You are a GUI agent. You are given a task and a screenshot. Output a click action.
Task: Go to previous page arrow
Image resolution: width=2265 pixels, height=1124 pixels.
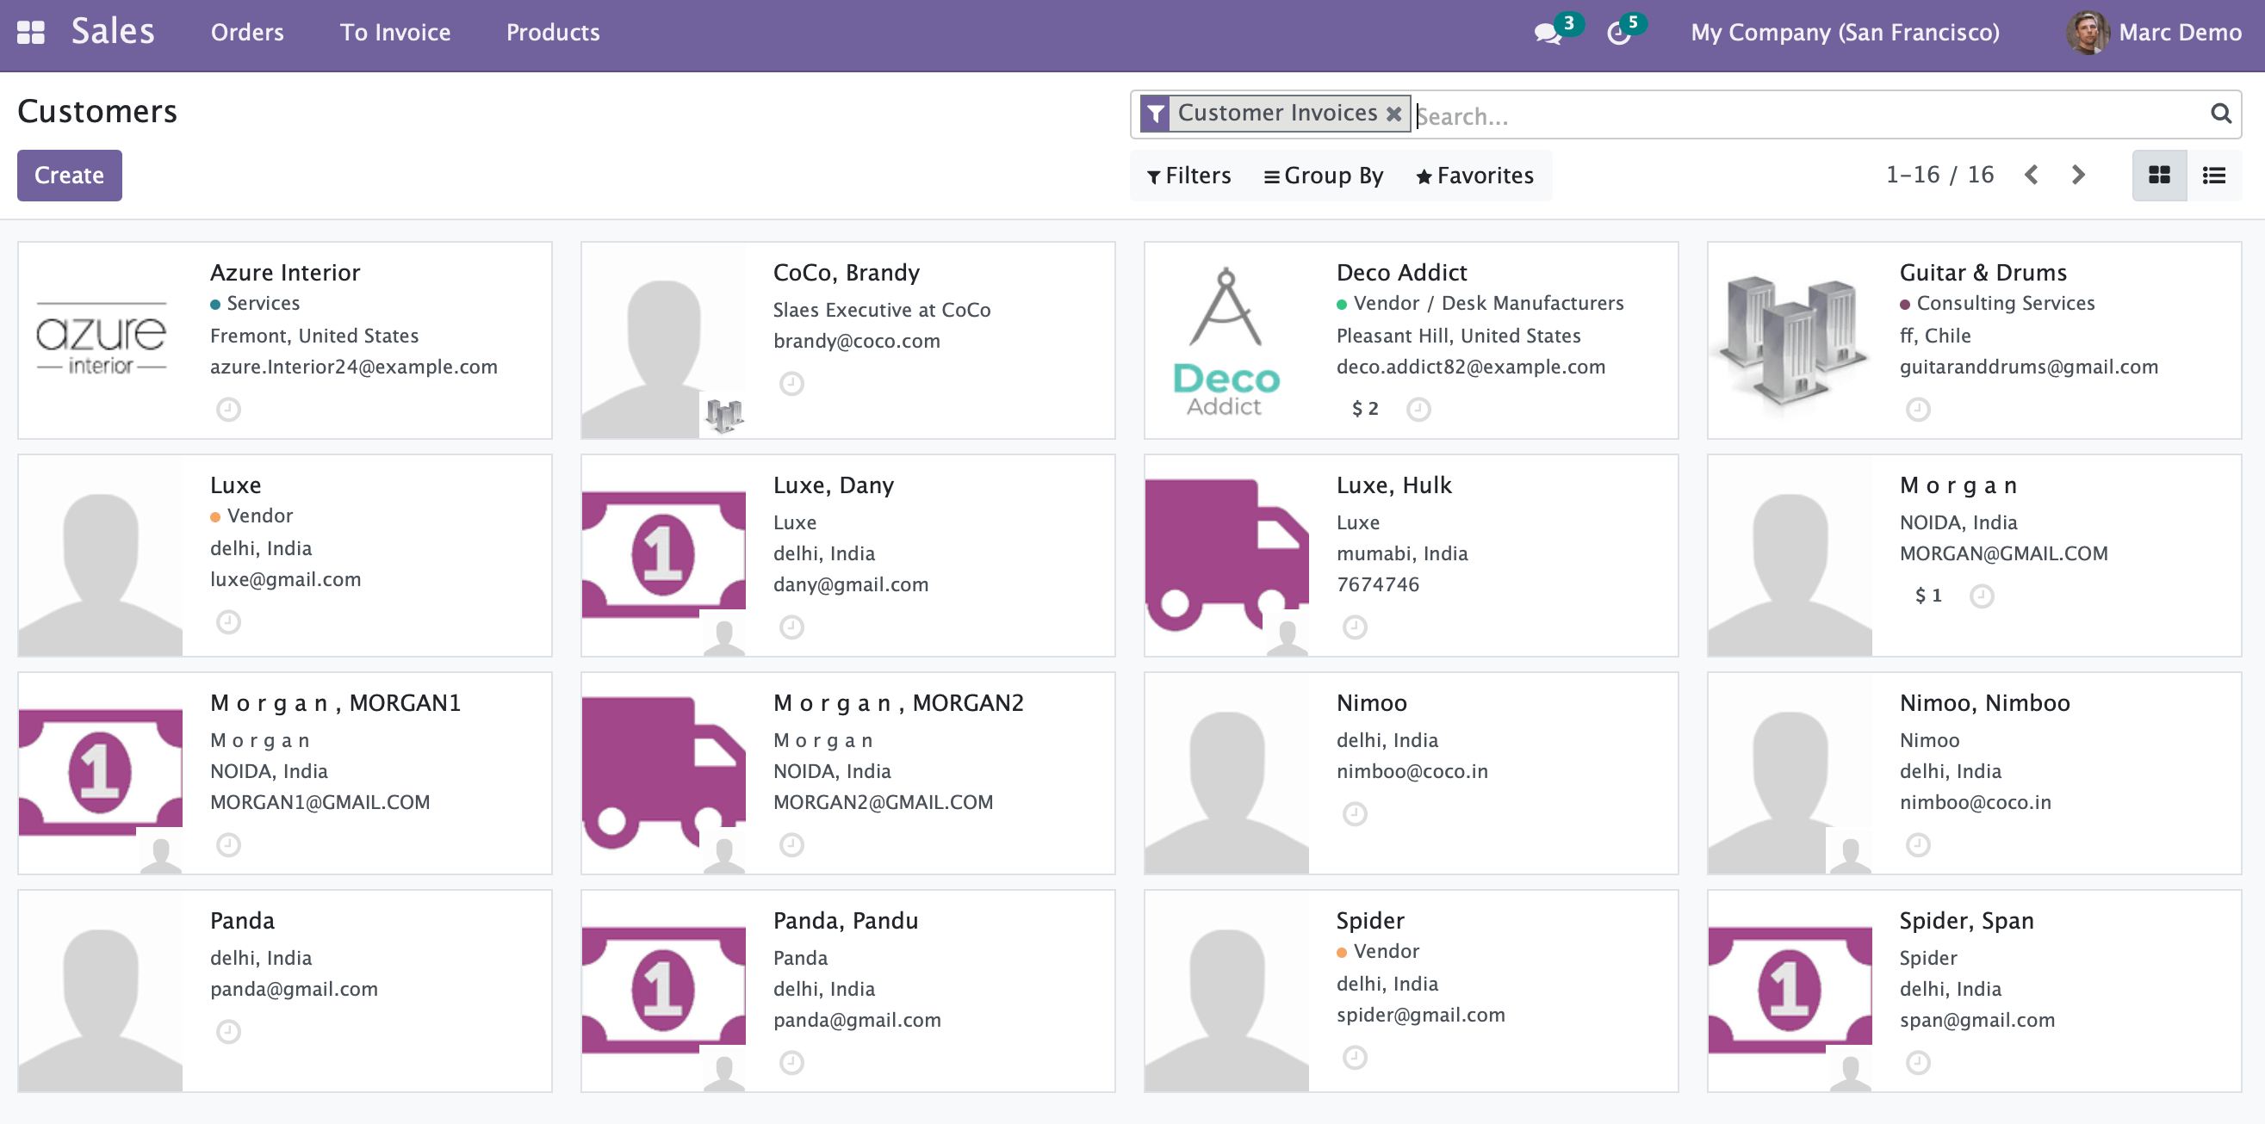(2032, 175)
